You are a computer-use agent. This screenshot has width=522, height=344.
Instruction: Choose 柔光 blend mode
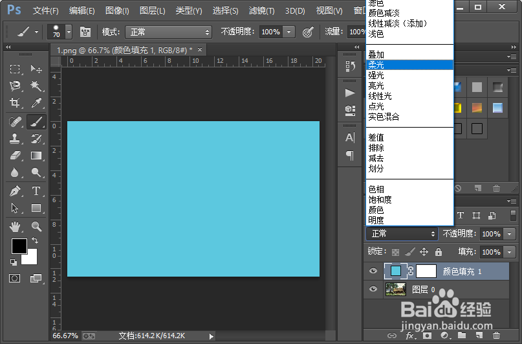pos(410,65)
